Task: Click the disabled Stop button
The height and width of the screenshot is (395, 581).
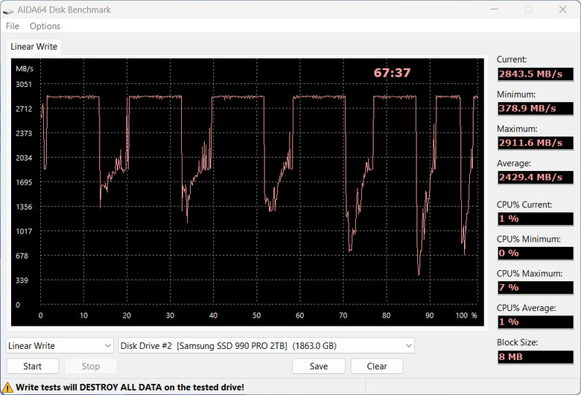Action: (x=91, y=366)
